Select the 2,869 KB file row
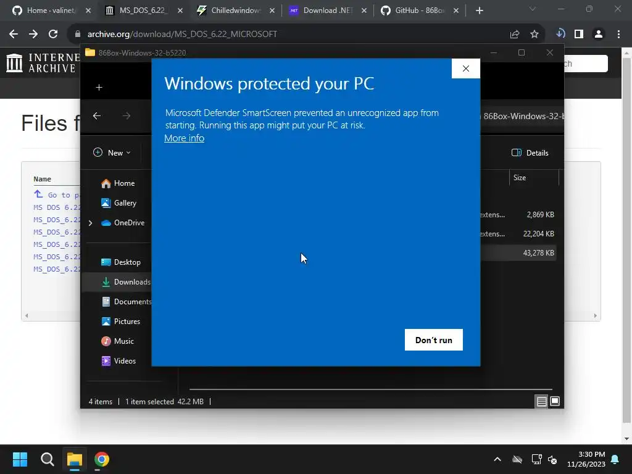The height and width of the screenshot is (474, 632). click(518, 215)
